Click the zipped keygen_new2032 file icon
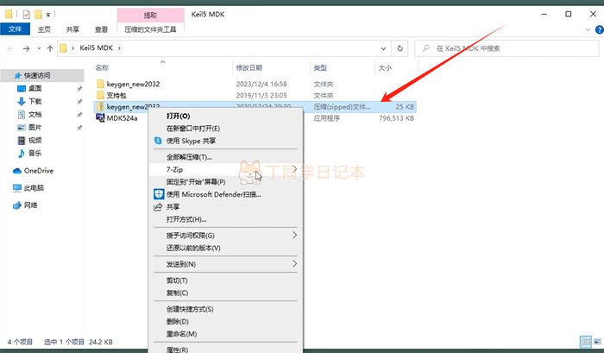Viewport: 604px width, 353px height. pyautogui.click(x=101, y=107)
